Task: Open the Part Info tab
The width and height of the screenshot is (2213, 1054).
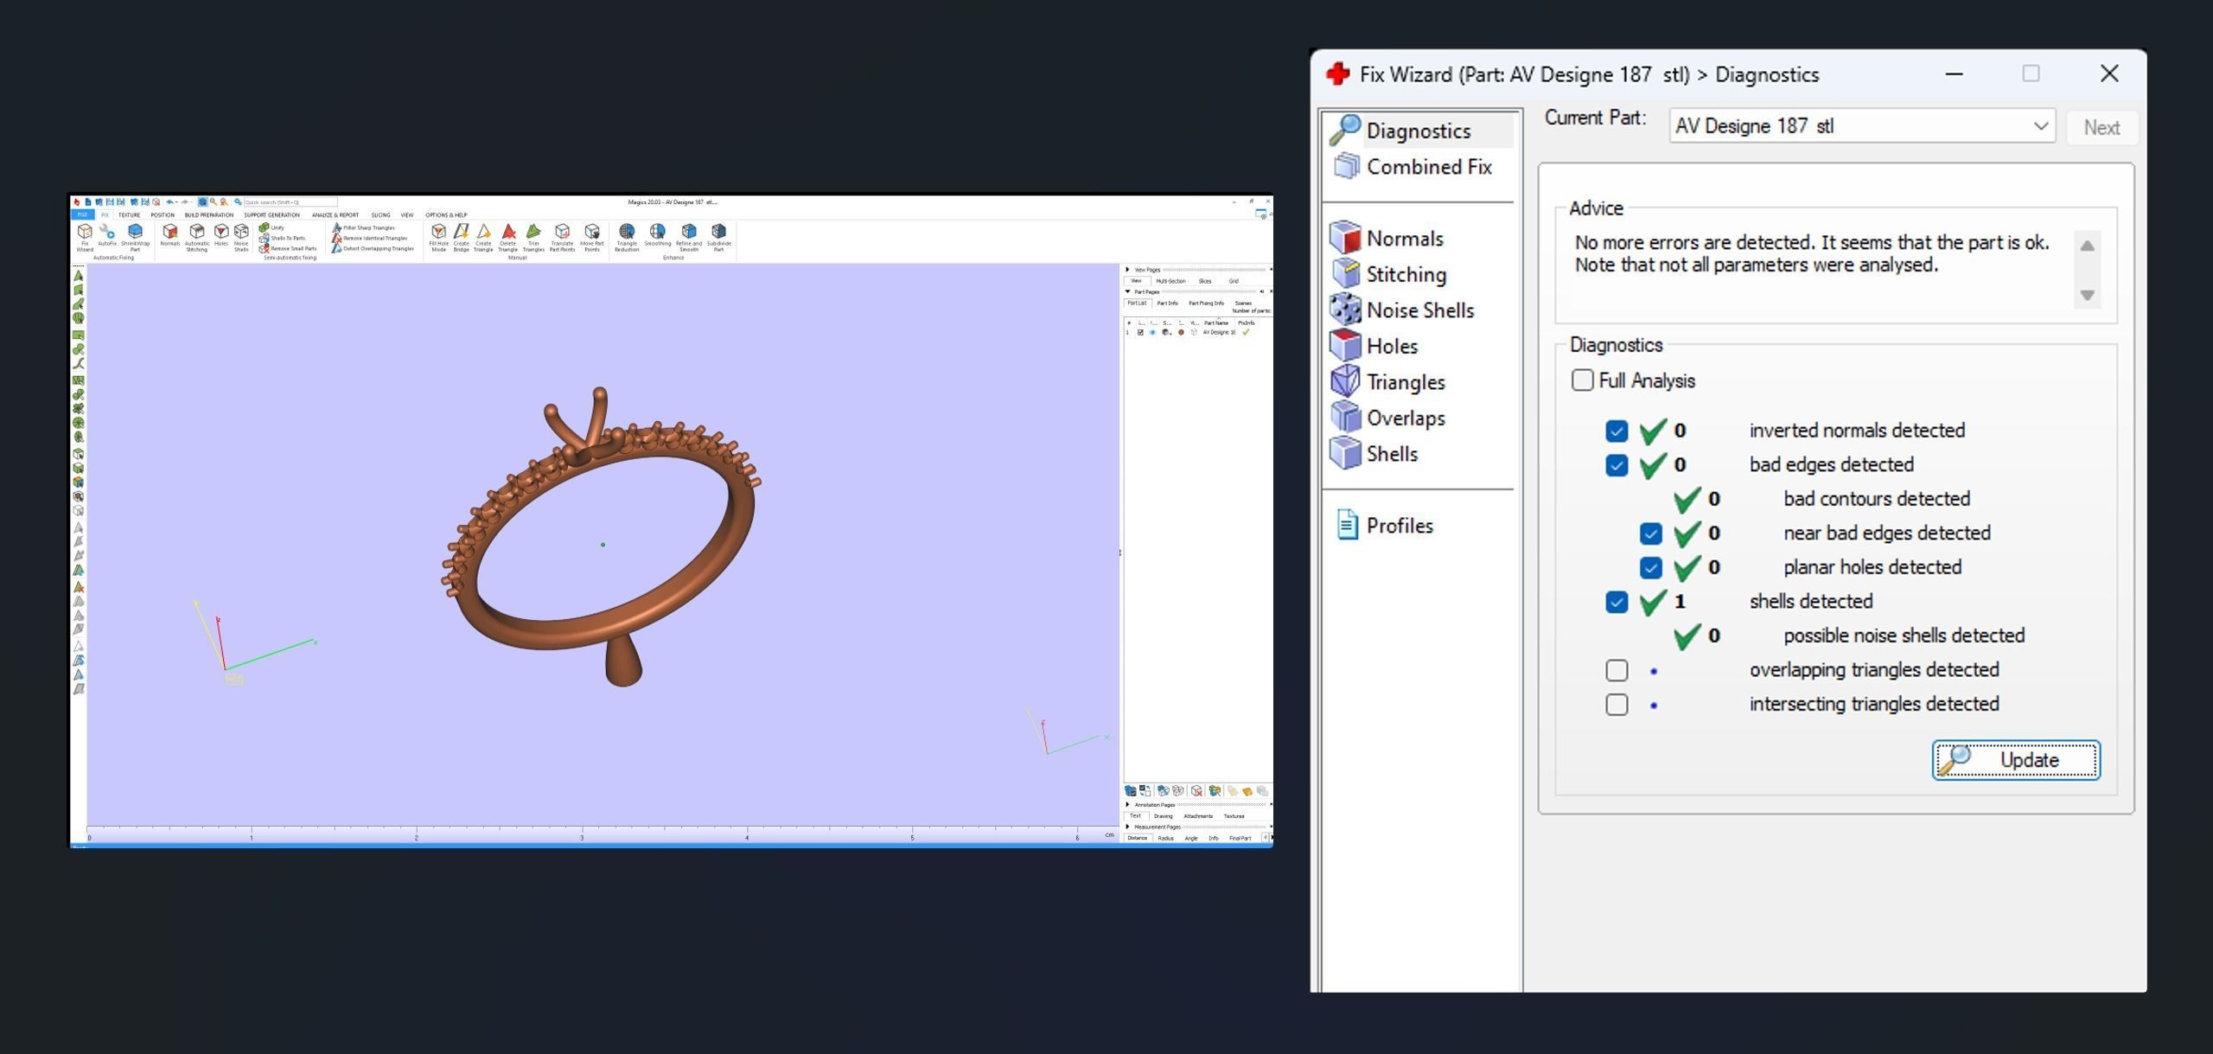Action: [1167, 303]
